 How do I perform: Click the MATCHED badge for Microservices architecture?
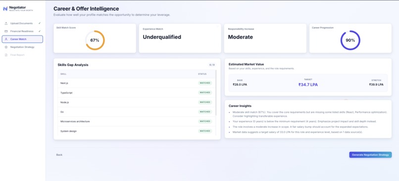click(x=205, y=121)
